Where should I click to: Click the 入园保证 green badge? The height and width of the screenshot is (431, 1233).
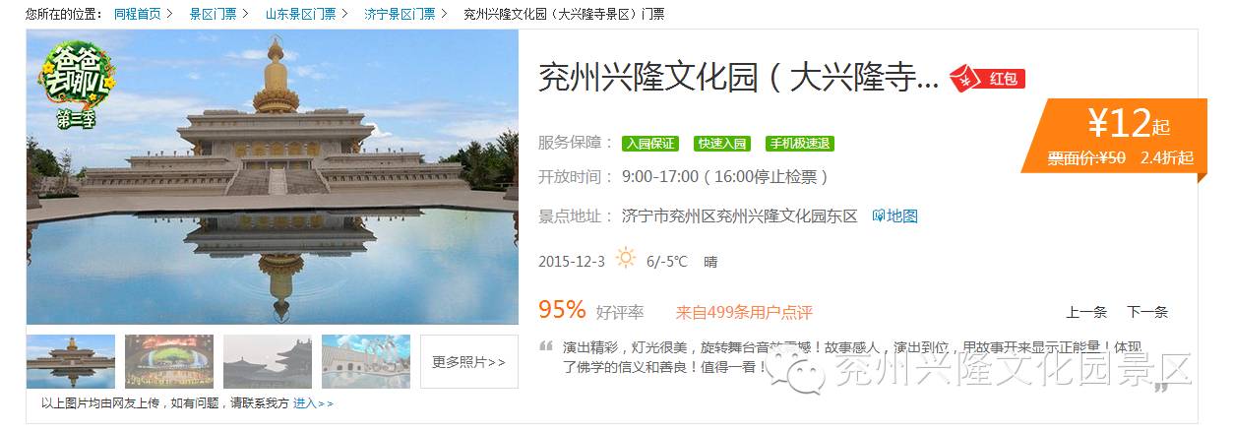coord(650,144)
